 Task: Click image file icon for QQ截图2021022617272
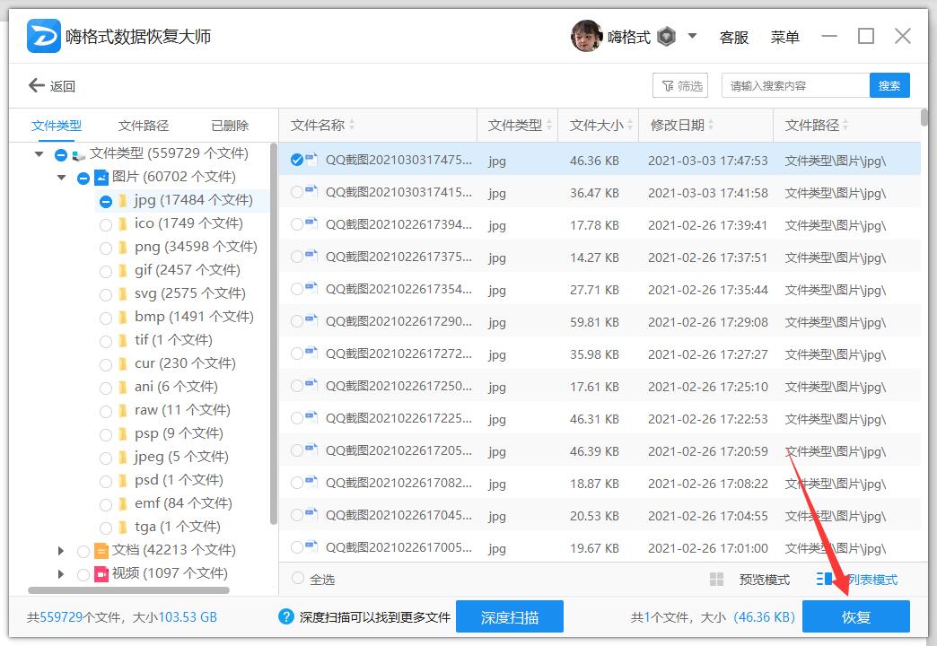(x=311, y=353)
